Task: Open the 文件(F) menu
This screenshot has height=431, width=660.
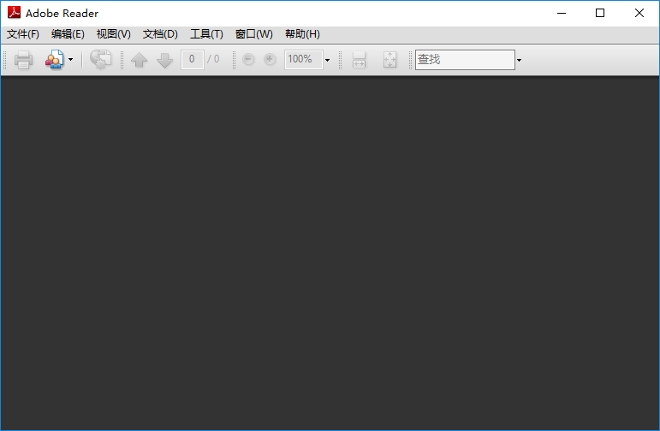Action: 23,34
